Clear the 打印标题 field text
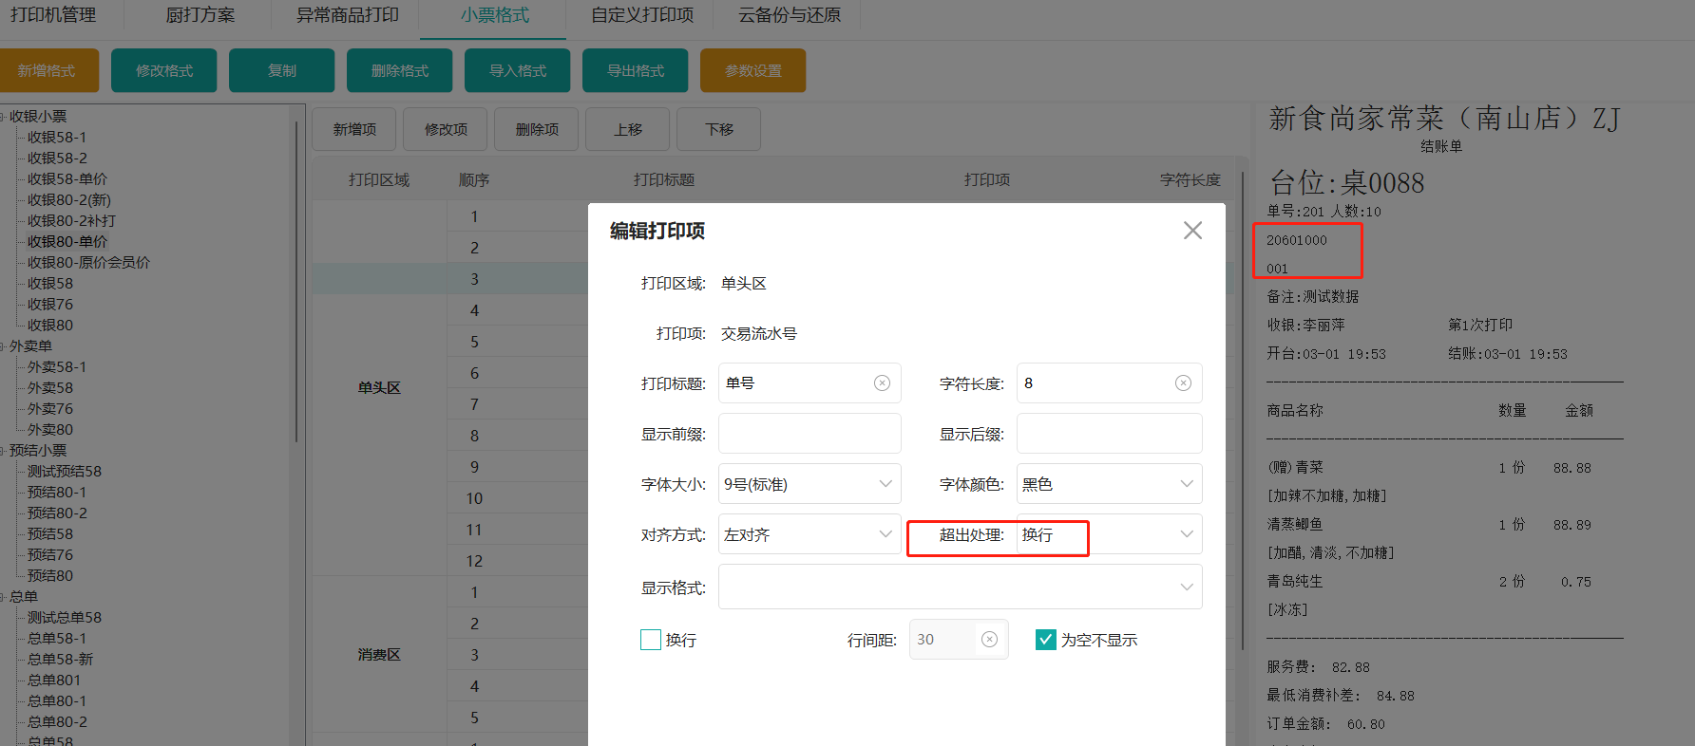1695x746 pixels. tap(882, 383)
